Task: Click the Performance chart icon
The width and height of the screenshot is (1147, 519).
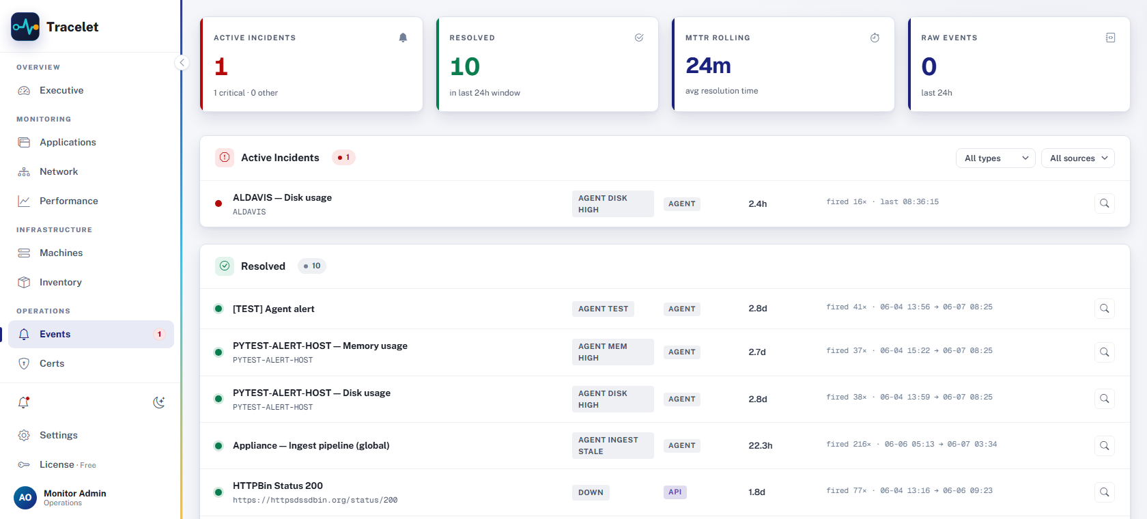Action: 24,201
